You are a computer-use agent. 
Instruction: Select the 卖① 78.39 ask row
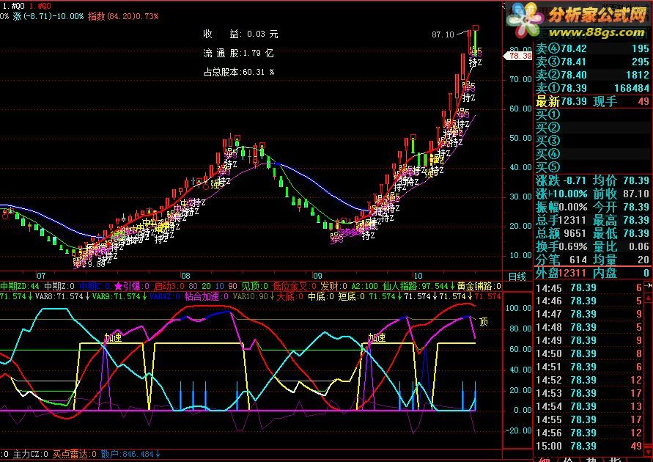pos(591,88)
